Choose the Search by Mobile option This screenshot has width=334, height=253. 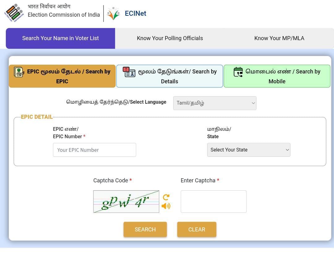tap(277, 76)
